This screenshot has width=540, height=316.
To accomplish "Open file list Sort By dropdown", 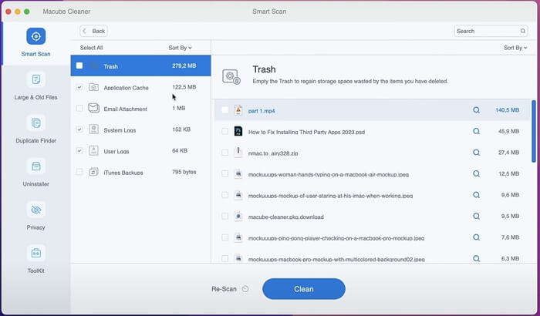I will click(515, 48).
